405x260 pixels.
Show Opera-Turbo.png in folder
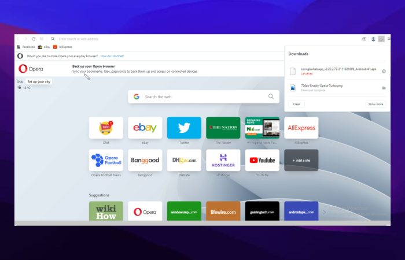[384, 88]
